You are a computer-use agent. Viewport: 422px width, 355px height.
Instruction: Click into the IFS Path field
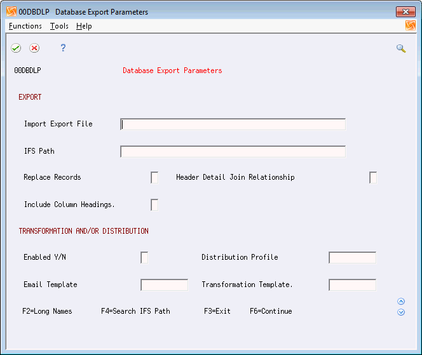click(x=233, y=152)
